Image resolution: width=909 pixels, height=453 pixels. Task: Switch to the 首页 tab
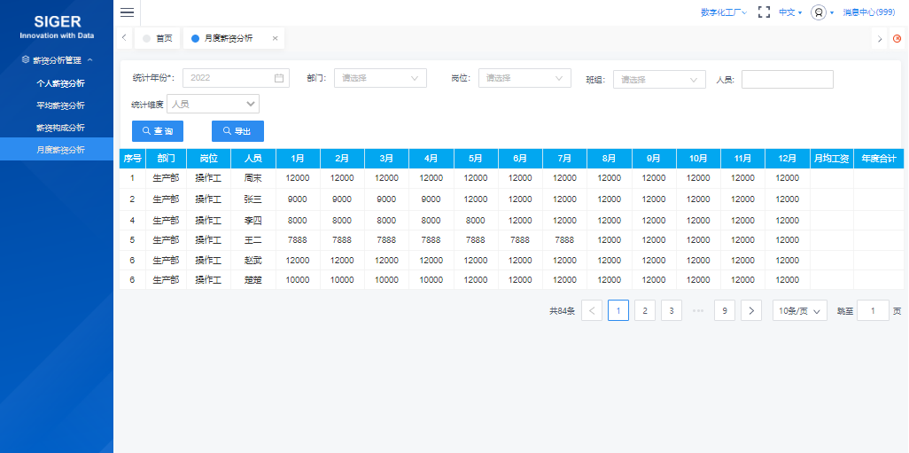158,38
